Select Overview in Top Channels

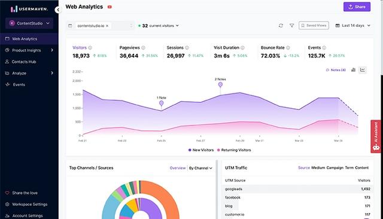(178, 168)
